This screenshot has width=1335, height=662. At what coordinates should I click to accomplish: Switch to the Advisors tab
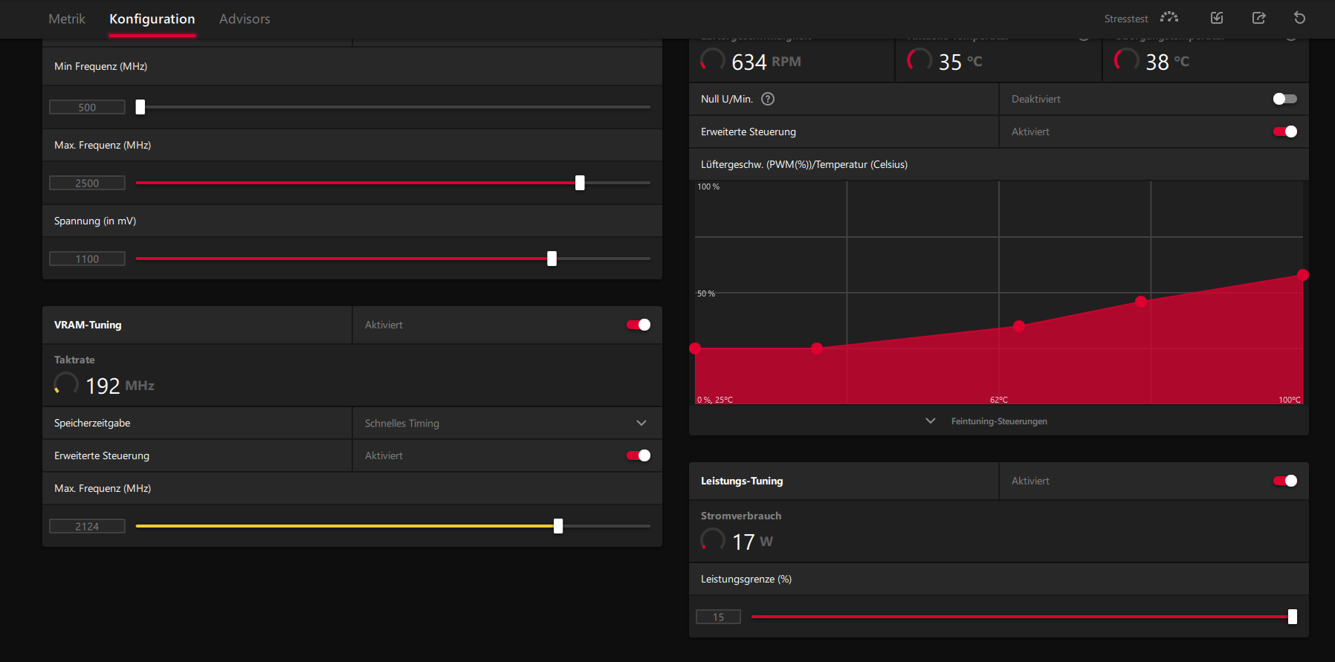coord(245,19)
